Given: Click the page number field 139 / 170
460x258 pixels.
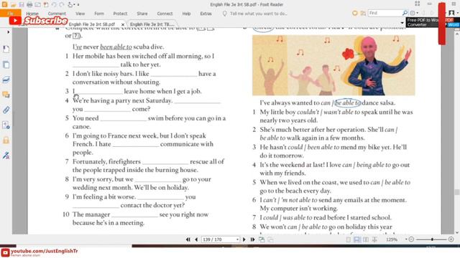Looking at the screenshot, I should pos(218,239).
